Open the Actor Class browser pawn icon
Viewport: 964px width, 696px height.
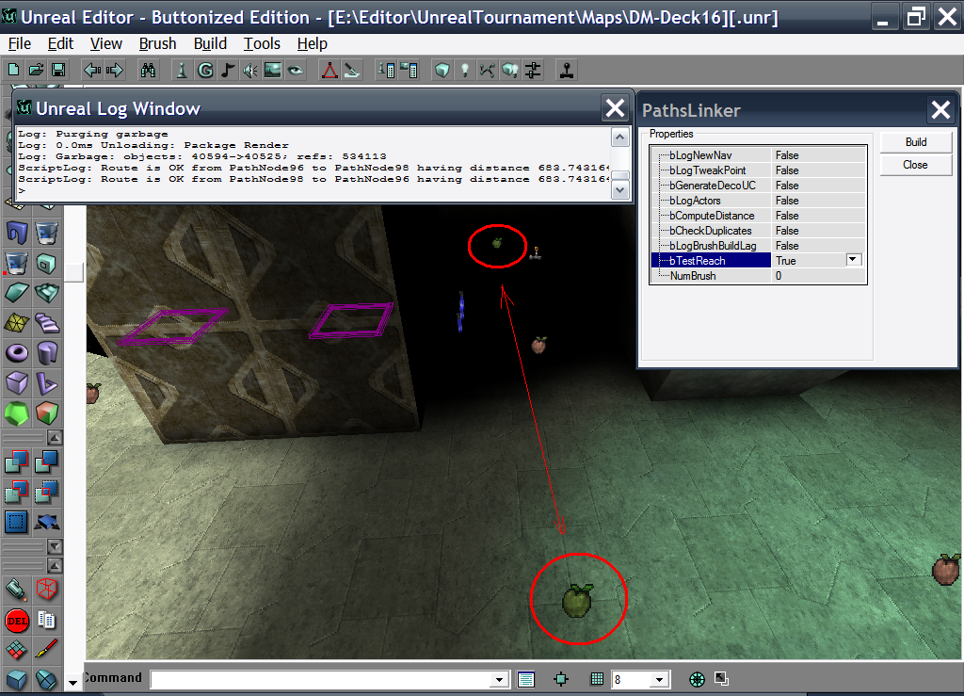182,70
